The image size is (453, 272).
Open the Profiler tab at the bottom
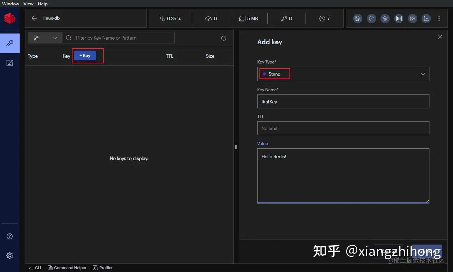coord(103,268)
